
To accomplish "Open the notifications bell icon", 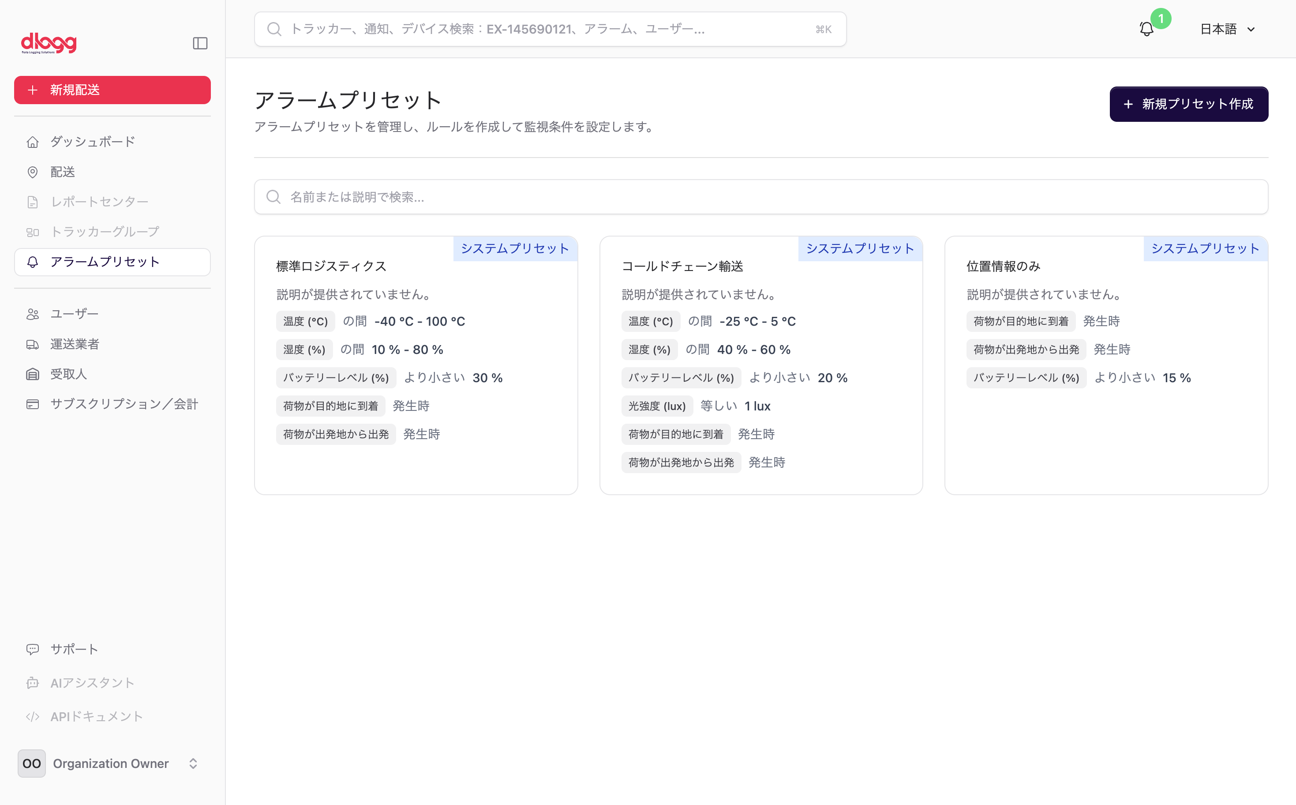I will [x=1146, y=29].
